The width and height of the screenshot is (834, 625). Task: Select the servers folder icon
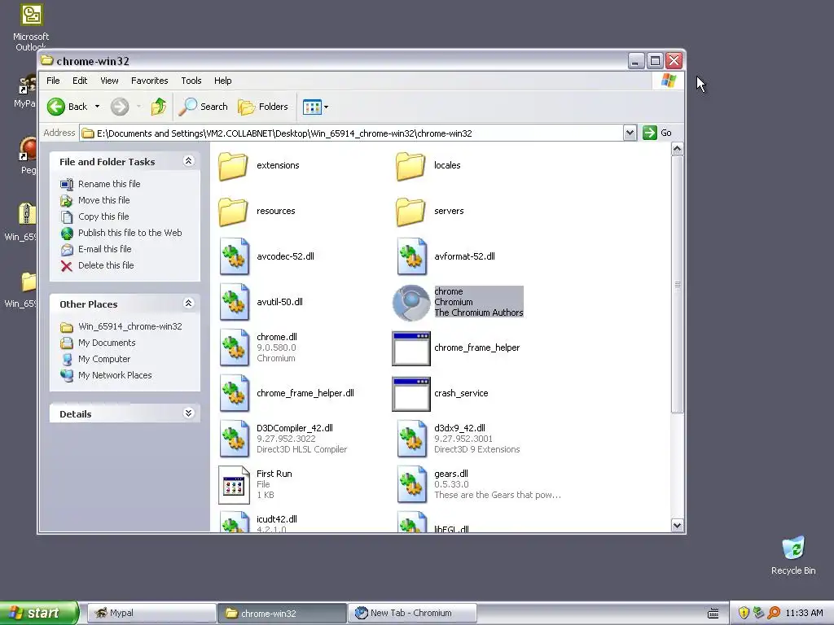(x=410, y=212)
